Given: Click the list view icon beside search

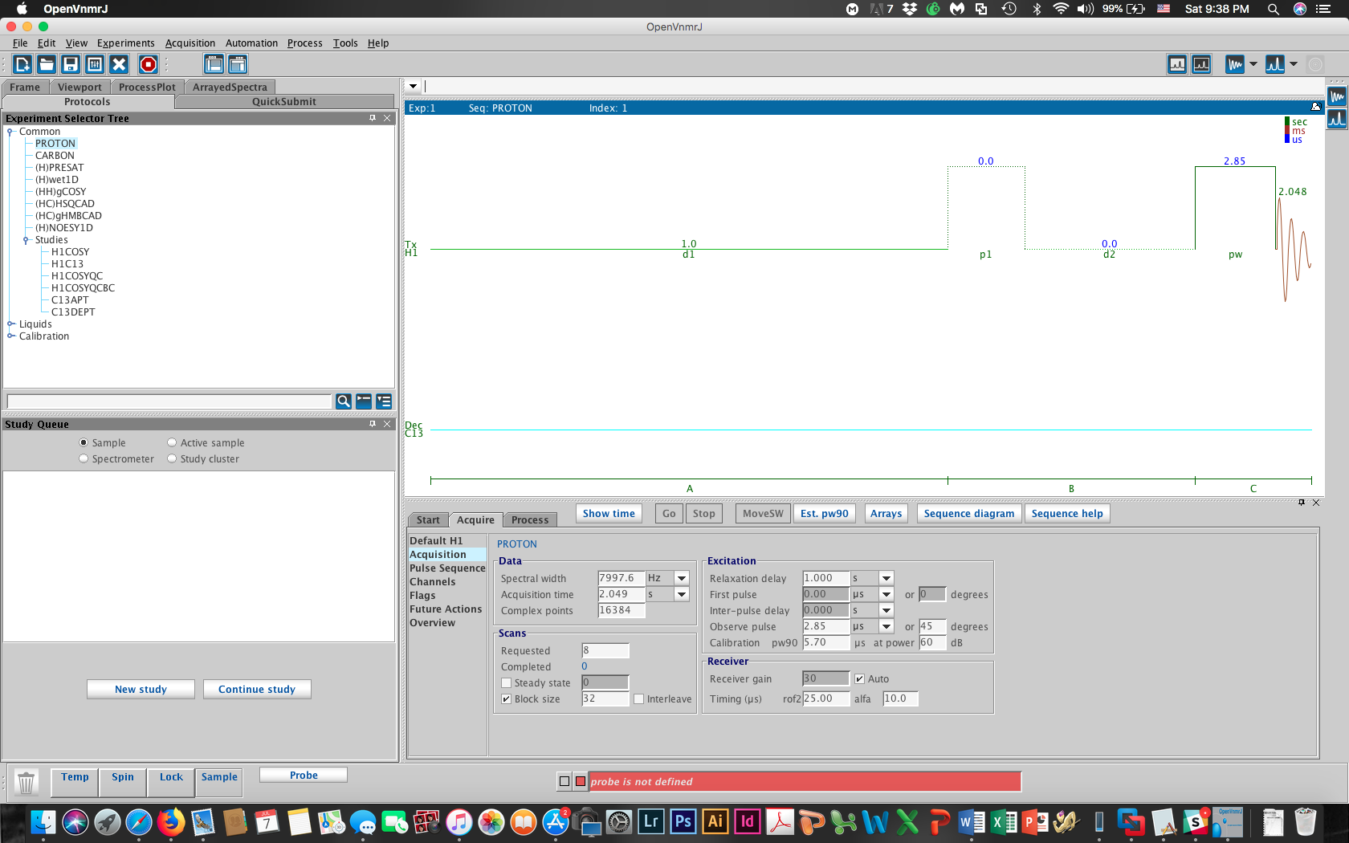Looking at the screenshot, I should point(384,401).
